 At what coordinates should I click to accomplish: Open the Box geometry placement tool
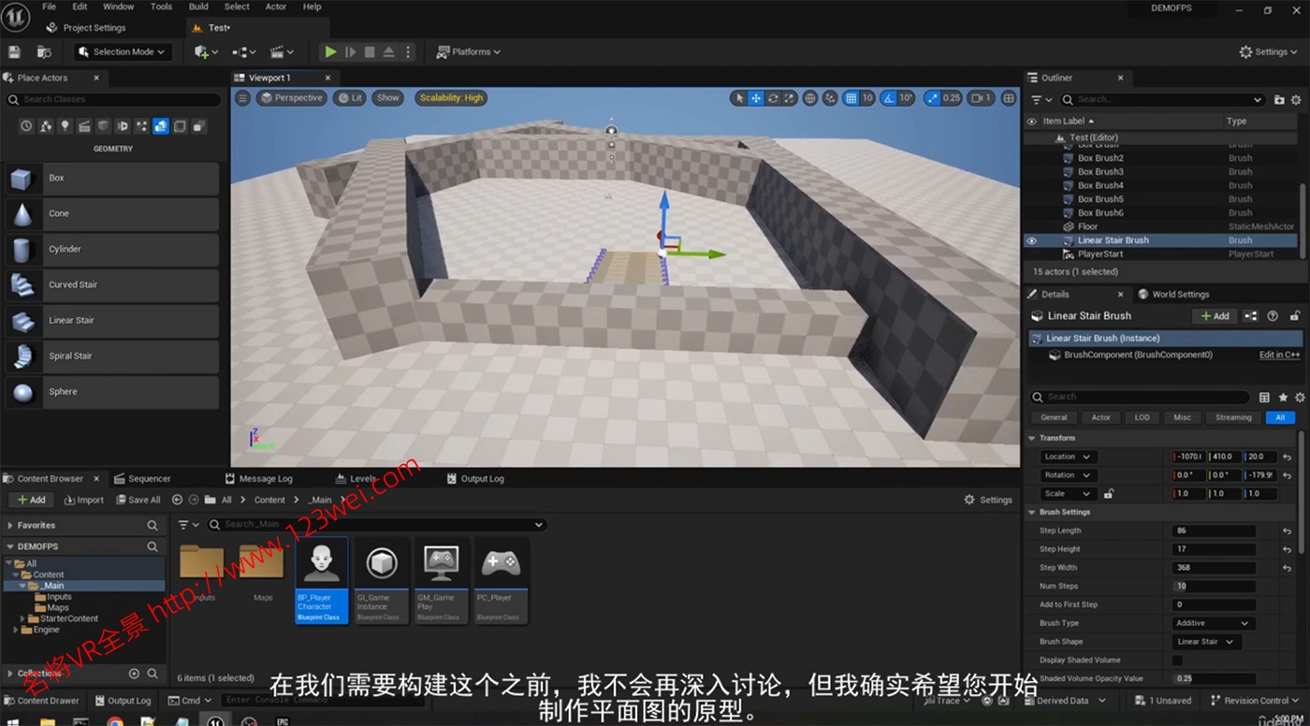click(112, 178)
